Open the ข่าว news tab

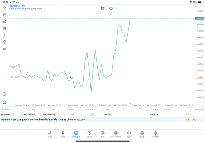[102, 134]
